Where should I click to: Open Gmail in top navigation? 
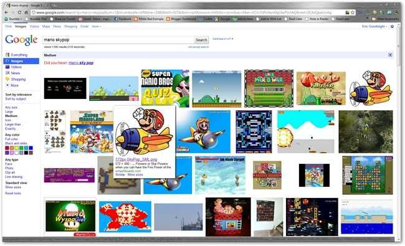pos(84,26)
